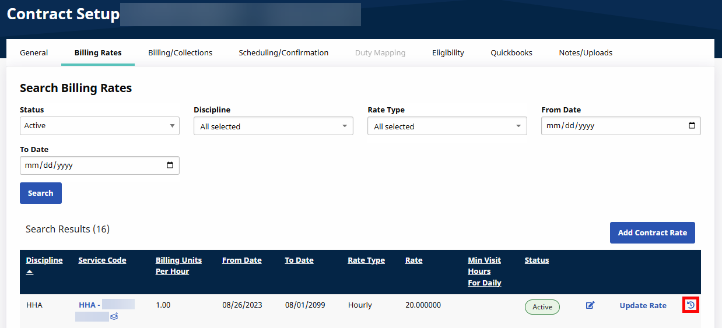Click the edit pencil icon in HHA row

590,305
